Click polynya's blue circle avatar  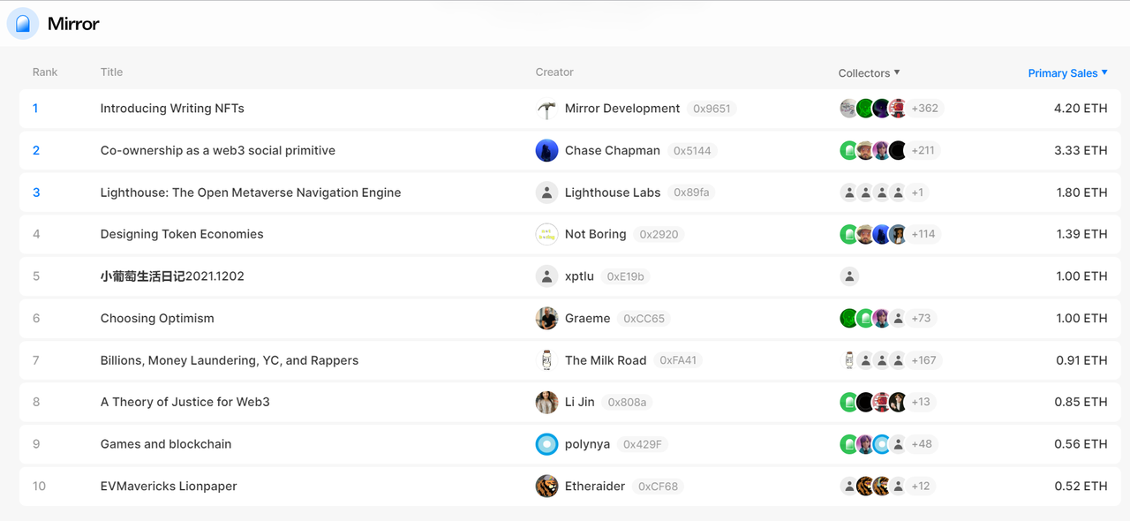(546, 444)
